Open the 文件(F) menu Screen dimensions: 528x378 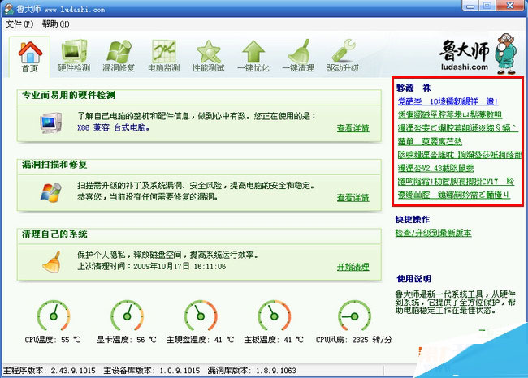[x=19, y=24]
